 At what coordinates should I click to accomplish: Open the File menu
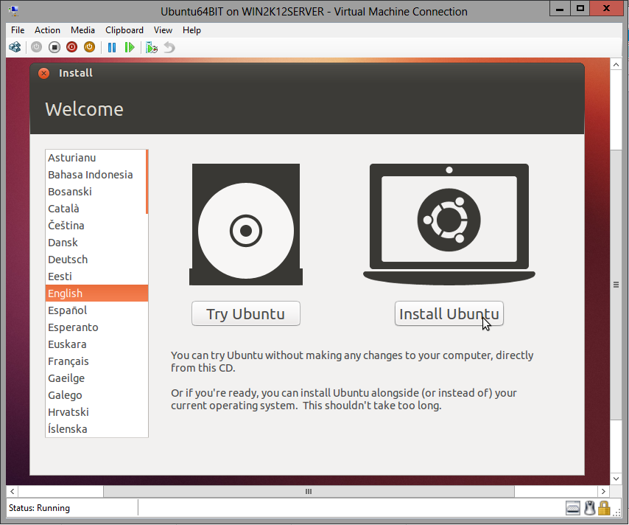click(18, 30)
